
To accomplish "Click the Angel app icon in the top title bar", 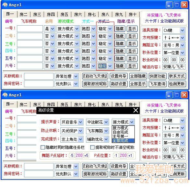I will pyautogui.click(x=5, y=5).
